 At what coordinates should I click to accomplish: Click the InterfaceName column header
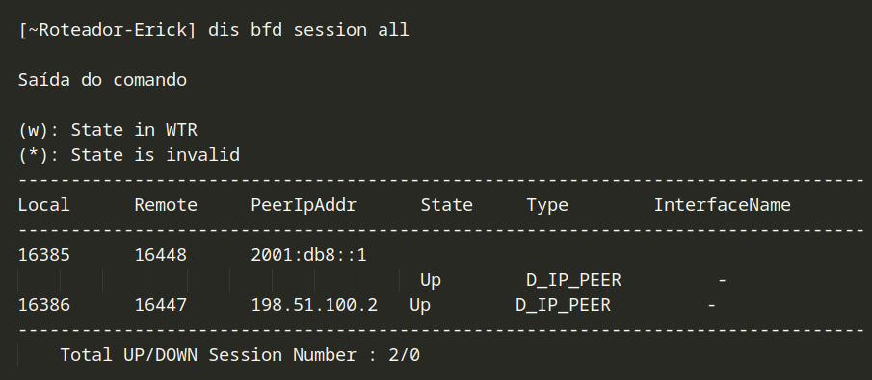(x=722, y=205)
